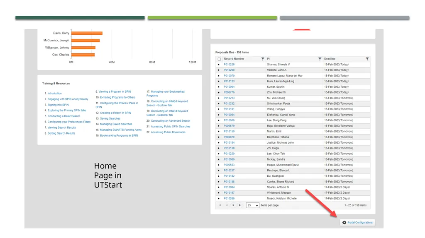
Task: Open Viewing a Program in SPIN link
Action: pyautogui.click(x=115, y=92)
